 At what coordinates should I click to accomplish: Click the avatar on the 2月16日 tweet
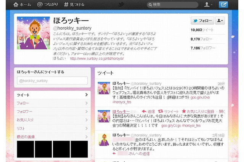click(x=104, y=140)
